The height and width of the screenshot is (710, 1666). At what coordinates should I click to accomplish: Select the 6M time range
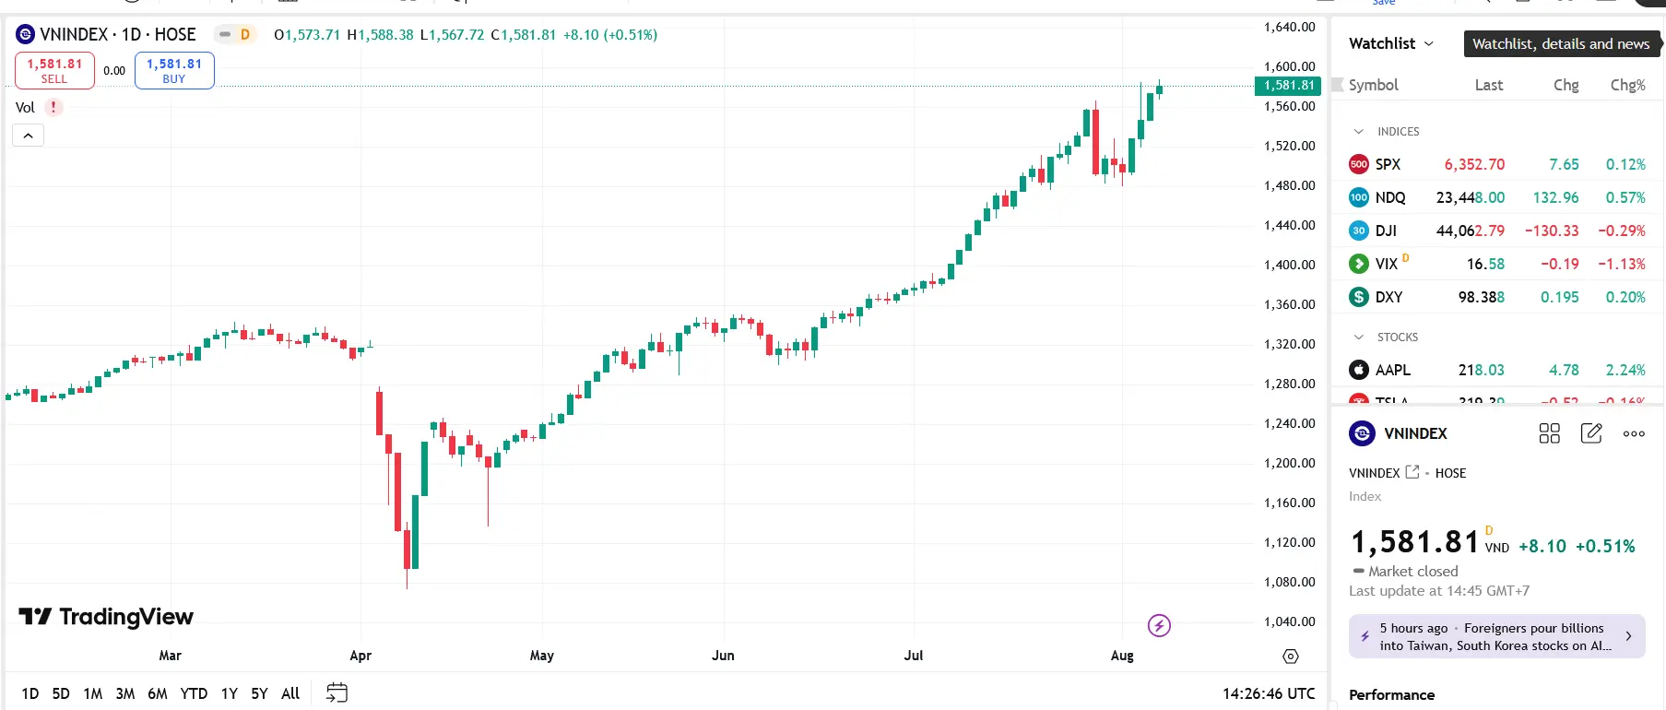(158, 693)
